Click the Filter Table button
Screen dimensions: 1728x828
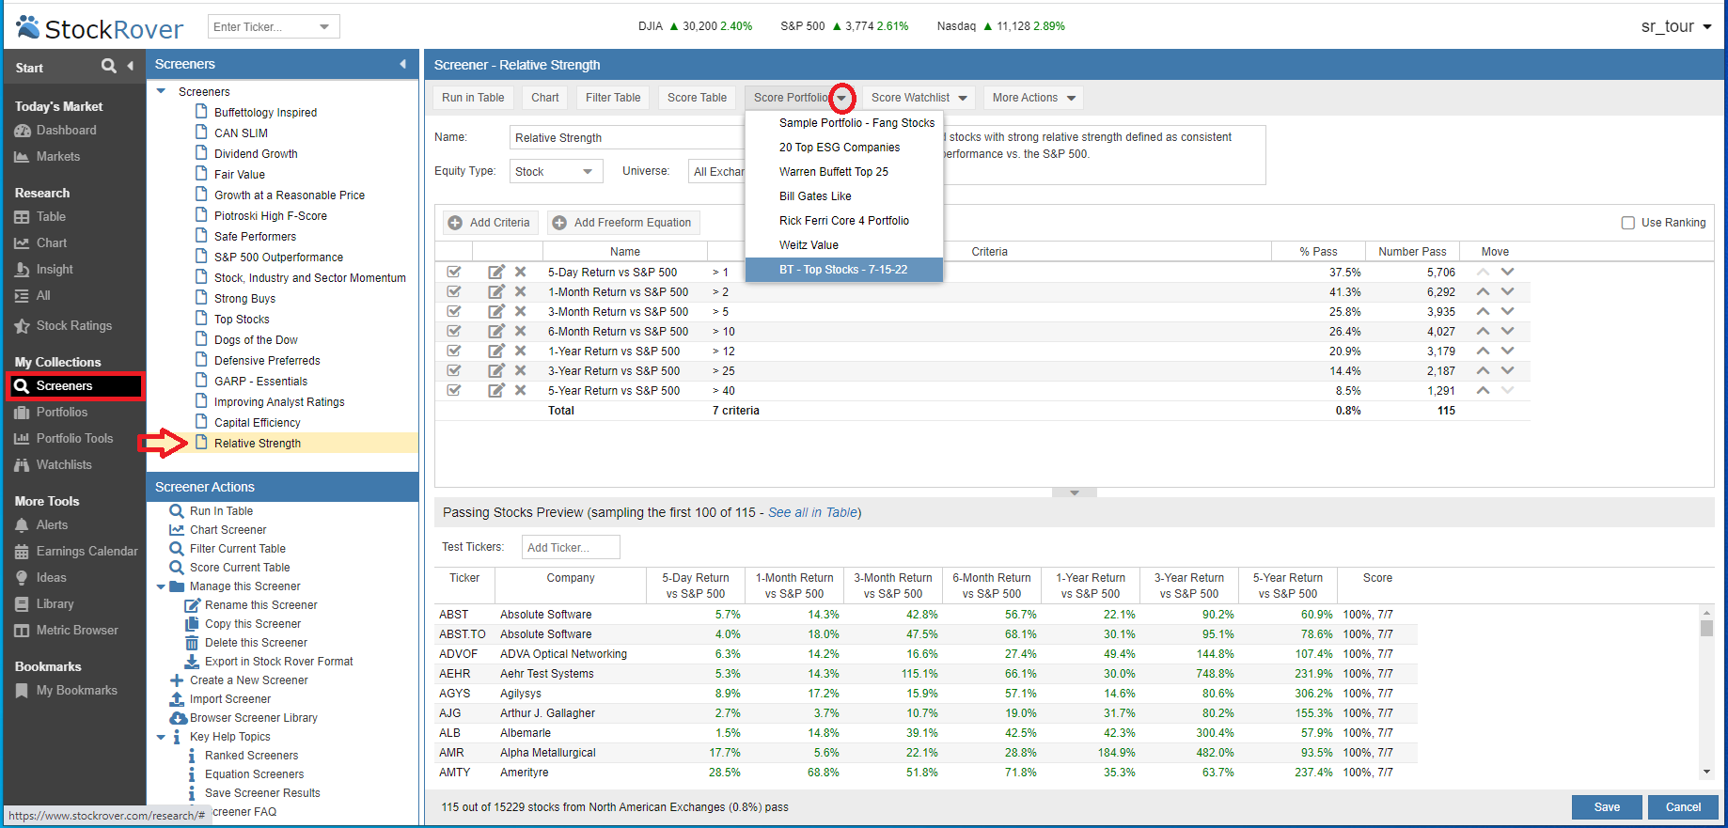pyautogui.click(x=613, y=98)
